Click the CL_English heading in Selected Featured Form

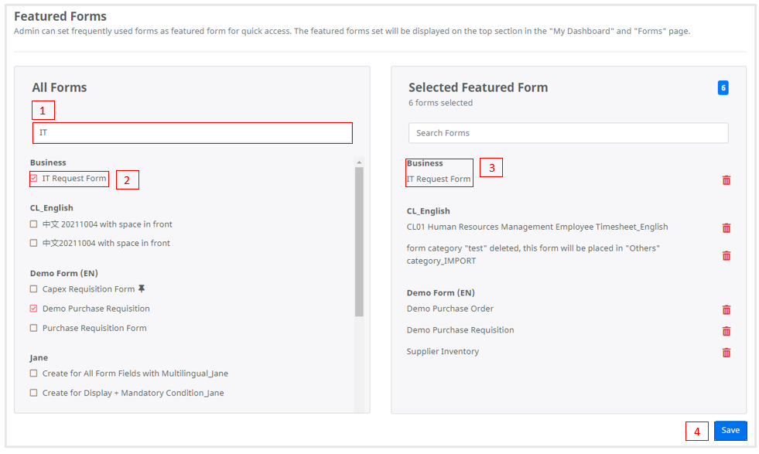428,211
